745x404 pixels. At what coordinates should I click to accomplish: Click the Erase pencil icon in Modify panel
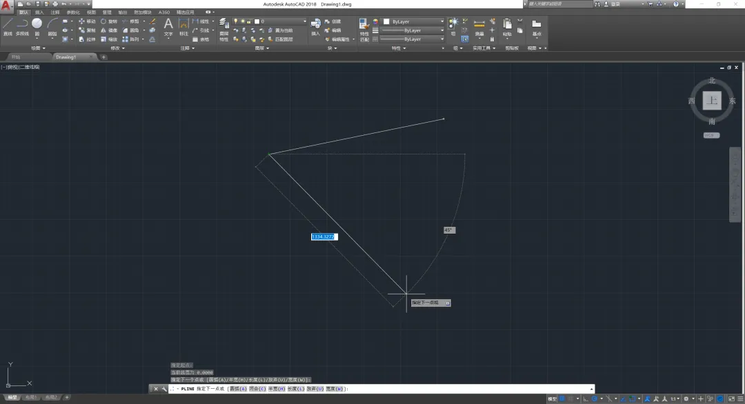[152, 21]
